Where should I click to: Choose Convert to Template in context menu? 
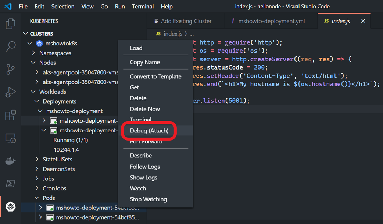pyautogui.click(x=155, y=76)
